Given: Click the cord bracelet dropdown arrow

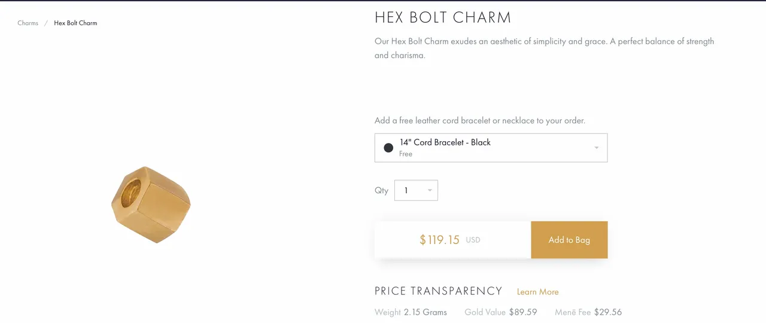Looking at the screenshot, I should tap(597, 148).
